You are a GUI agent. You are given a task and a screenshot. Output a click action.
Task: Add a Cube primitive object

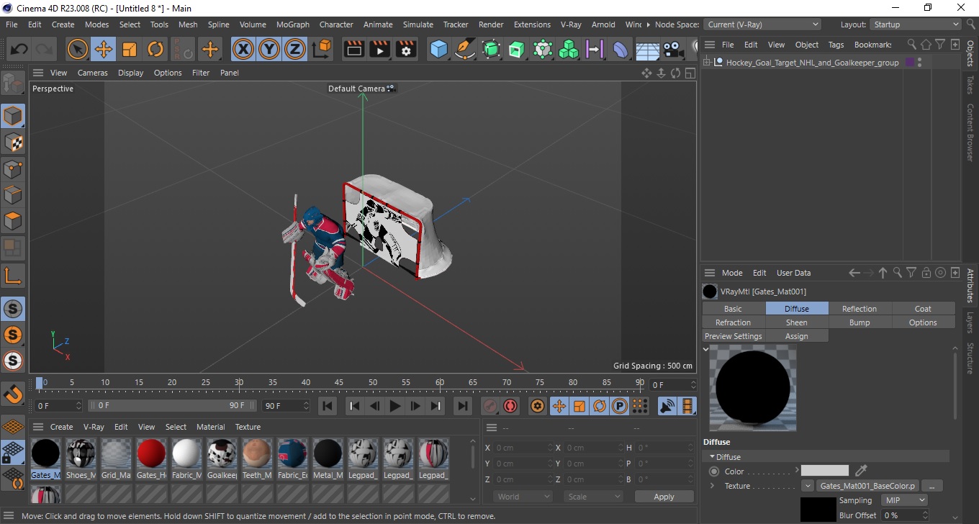click(x=438, y=49)
